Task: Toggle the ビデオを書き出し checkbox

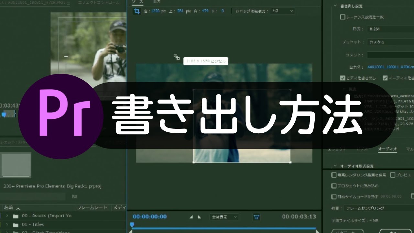Action: 343,78
